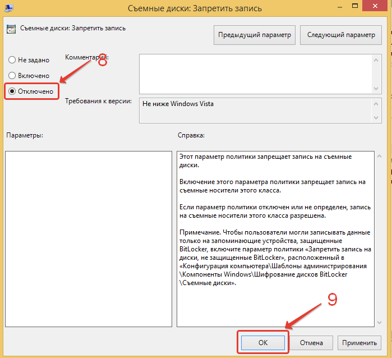Confirm with the OK button
Viewport: 392px width, 358px height.
coord(263,342)
